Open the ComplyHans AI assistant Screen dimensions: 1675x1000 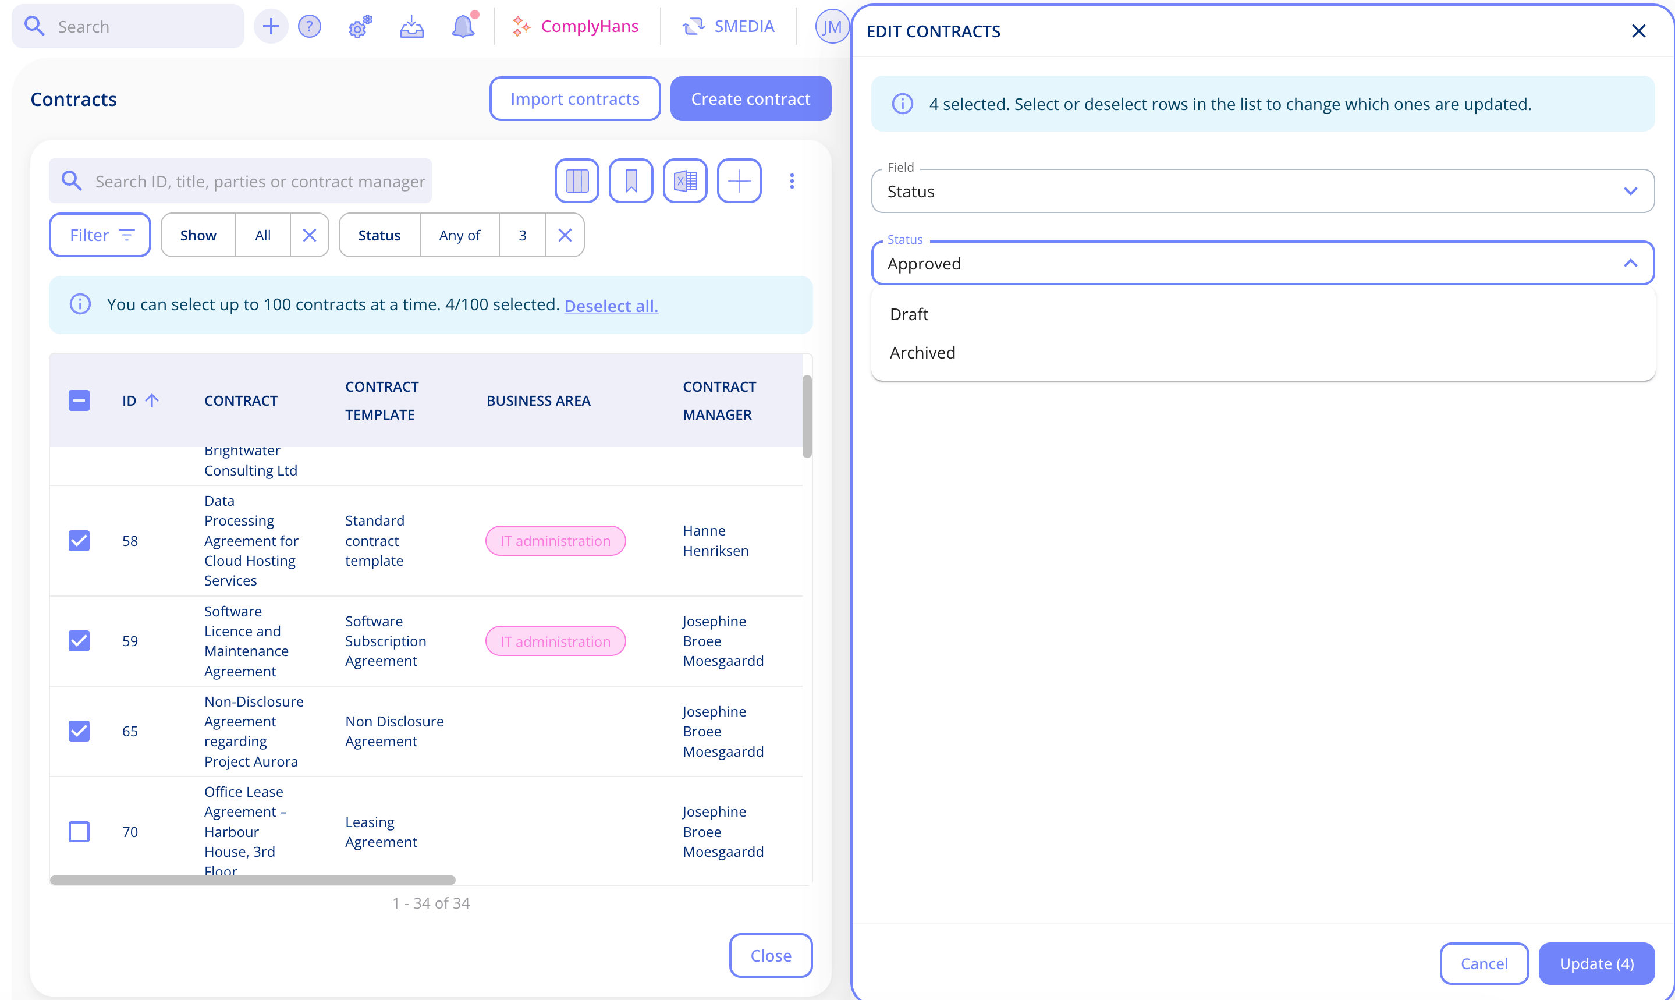pyautogui.click(x=576, y=26)
